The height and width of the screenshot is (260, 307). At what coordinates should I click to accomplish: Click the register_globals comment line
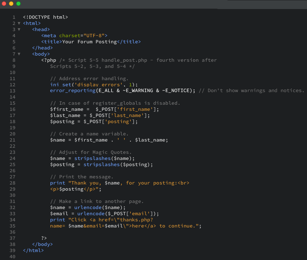[115, 103]
